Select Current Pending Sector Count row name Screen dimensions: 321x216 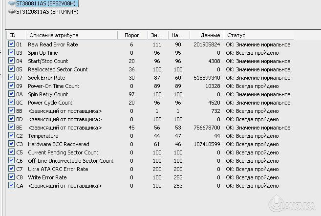pos(63,152)
